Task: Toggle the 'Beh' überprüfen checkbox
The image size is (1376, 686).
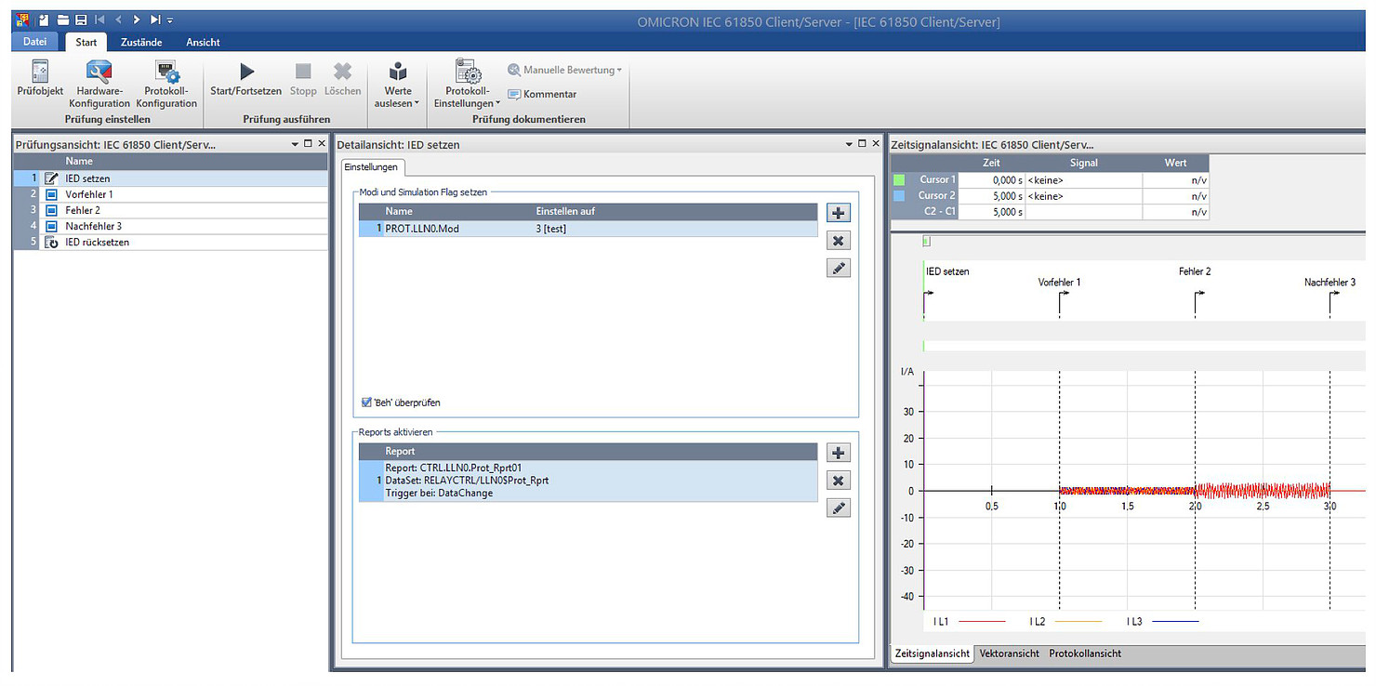Action: coord(366,402)
